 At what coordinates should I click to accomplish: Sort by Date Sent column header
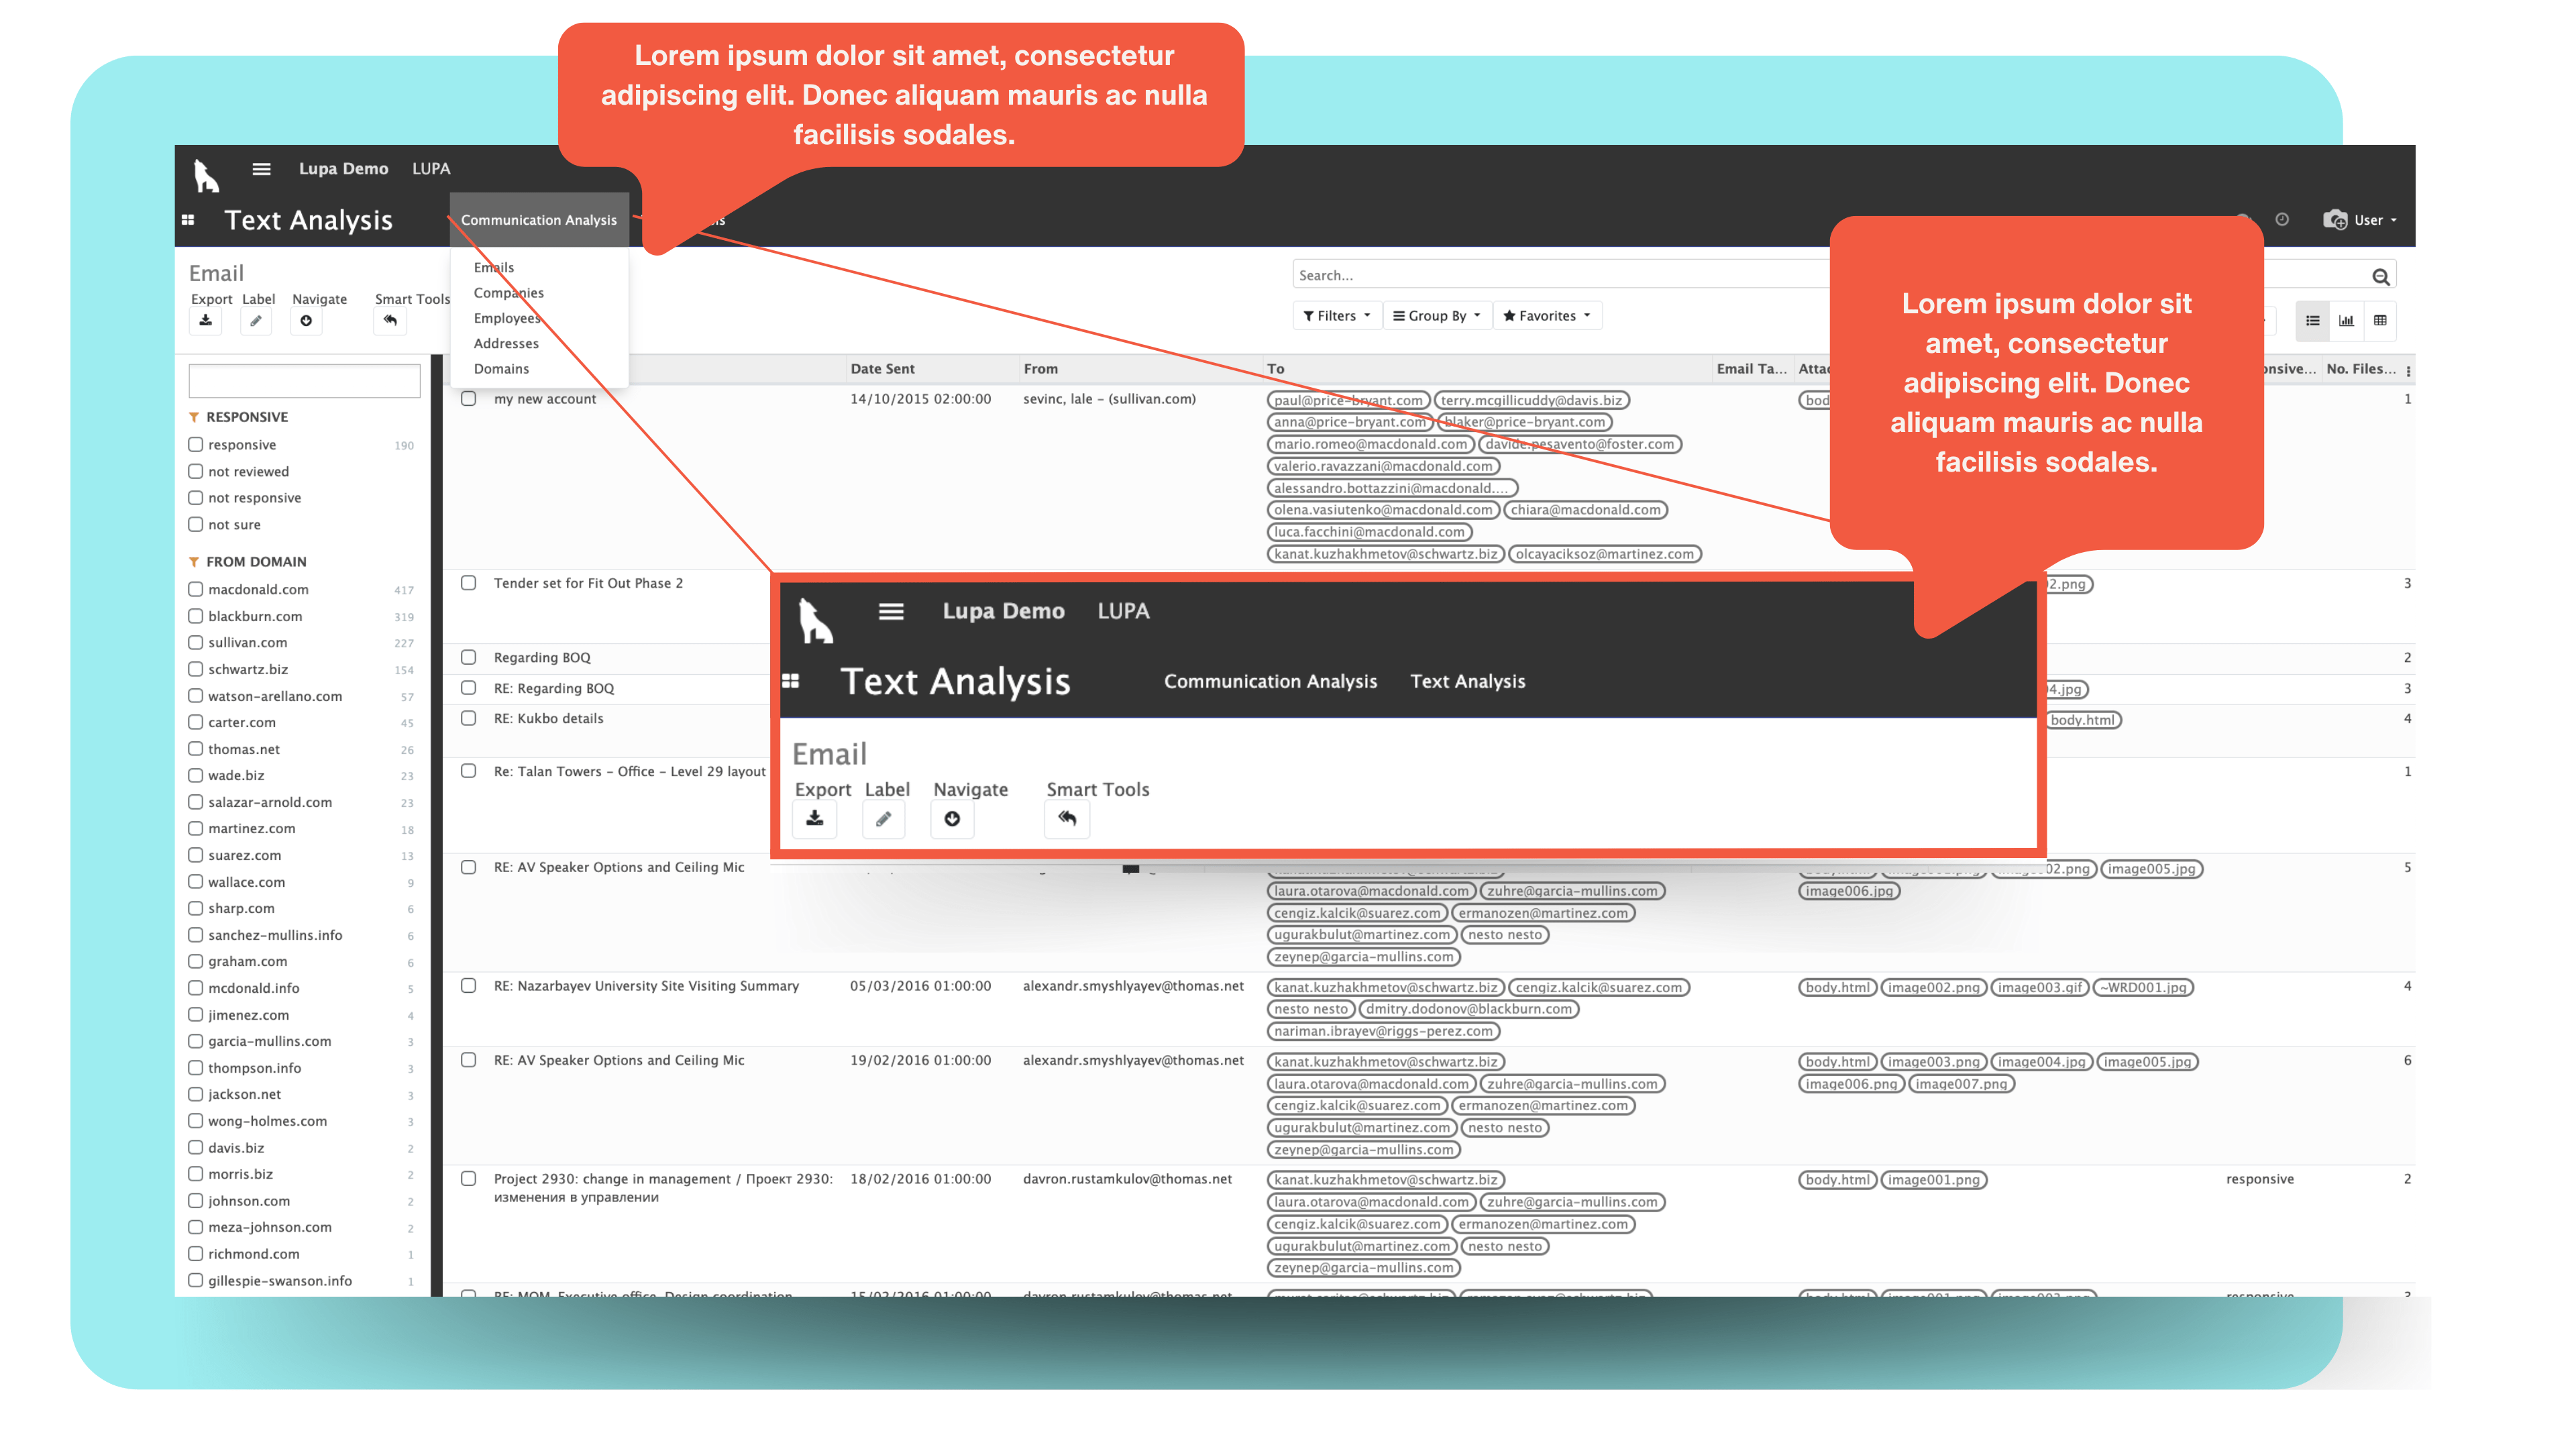882,369
